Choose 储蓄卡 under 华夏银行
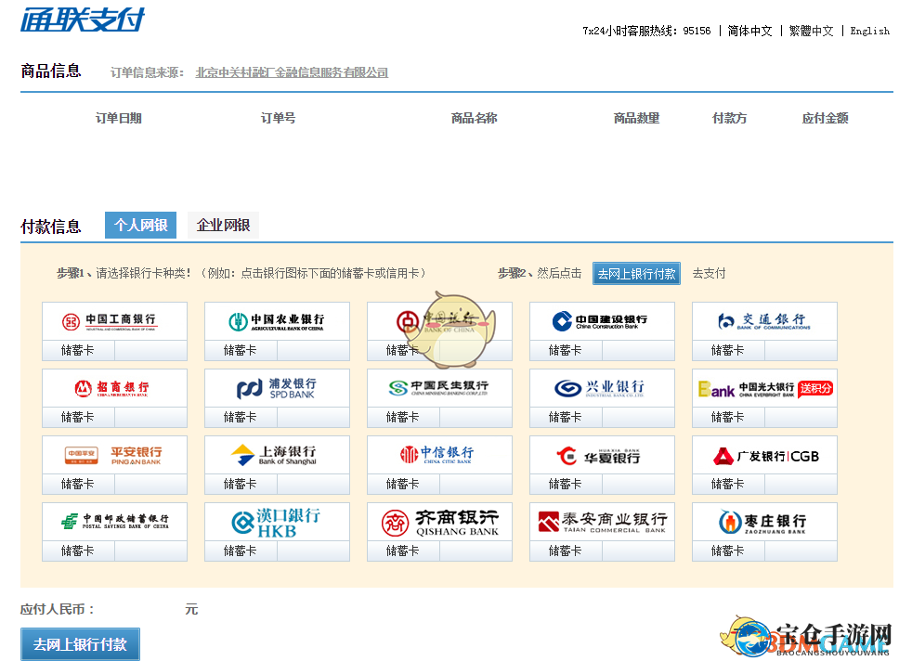The height and width of the screenshot is (661, 899). pos(566,485)
